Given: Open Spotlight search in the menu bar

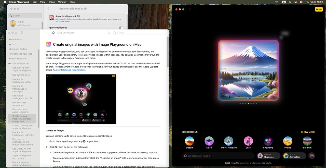Looking at the screenshot, I should 290,2.
